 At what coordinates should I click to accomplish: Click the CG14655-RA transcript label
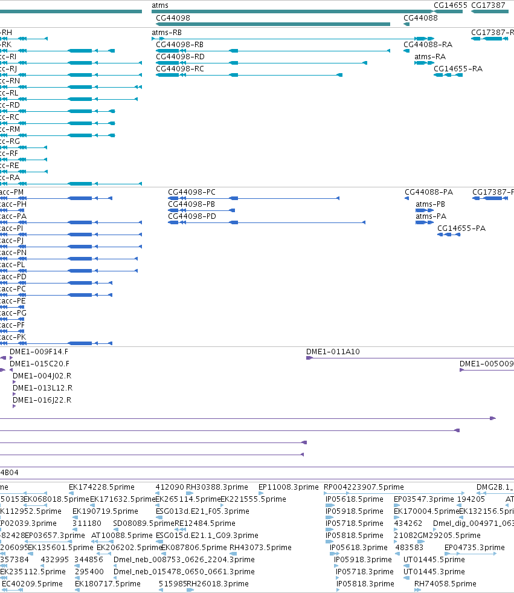[x=458, y=69]
